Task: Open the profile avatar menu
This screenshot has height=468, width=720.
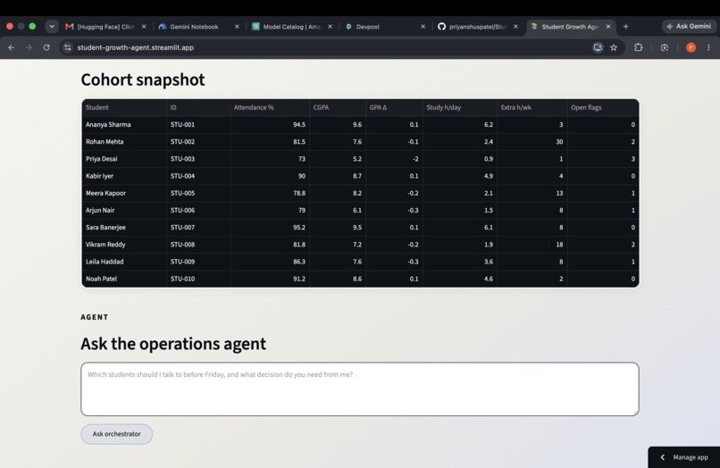Action: [x=691, y=47]
